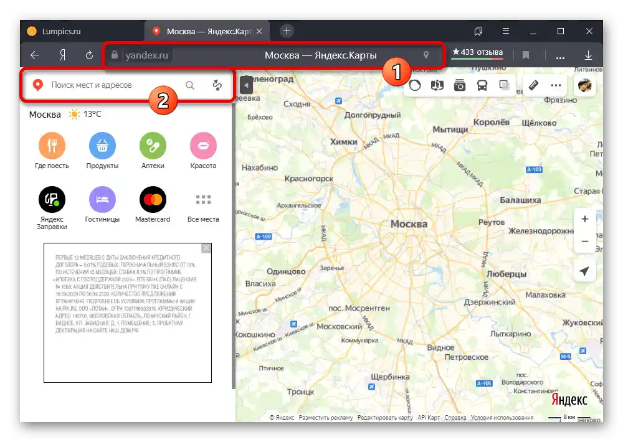
Task: Click the magnifier search icon
Action: (190, 85)
